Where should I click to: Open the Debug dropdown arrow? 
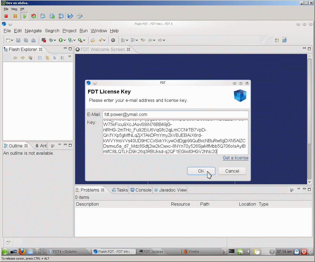(x=55, y=40)
